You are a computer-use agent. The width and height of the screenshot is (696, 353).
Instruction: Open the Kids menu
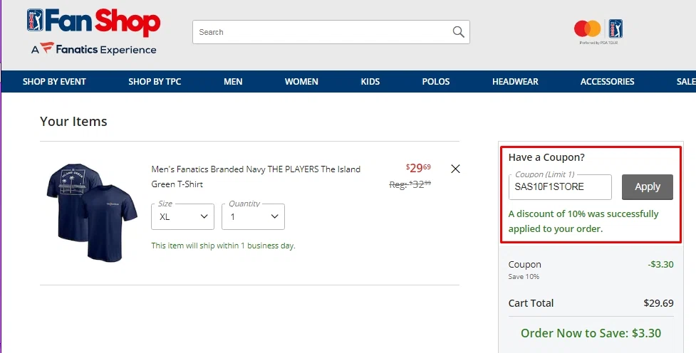pyautogui.click(x=370, y=82)
